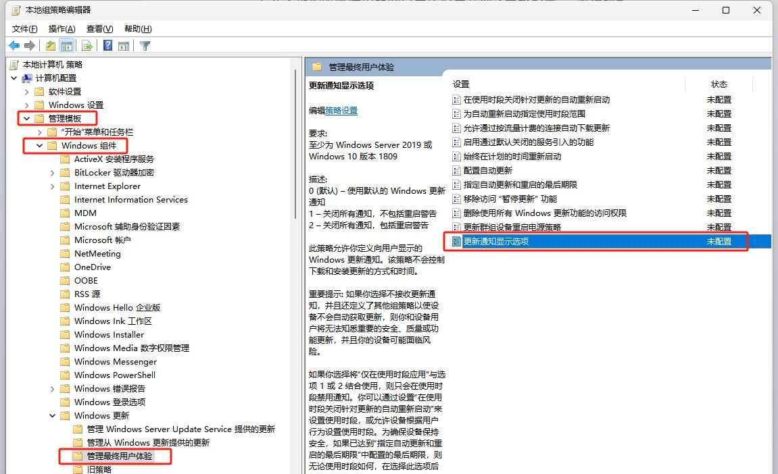
Task: Click the forward navigation arrow
Action: [30, 45]
